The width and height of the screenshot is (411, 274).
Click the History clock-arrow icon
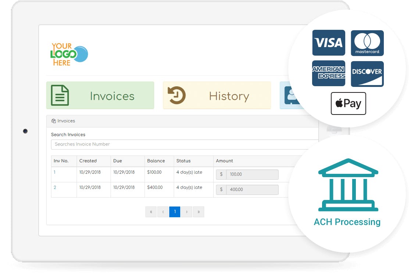pos(176,95)
